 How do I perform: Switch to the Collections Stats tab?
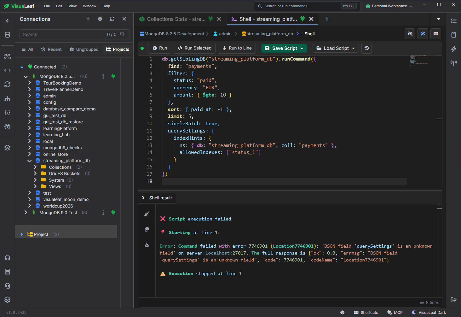tap(176, 19)
